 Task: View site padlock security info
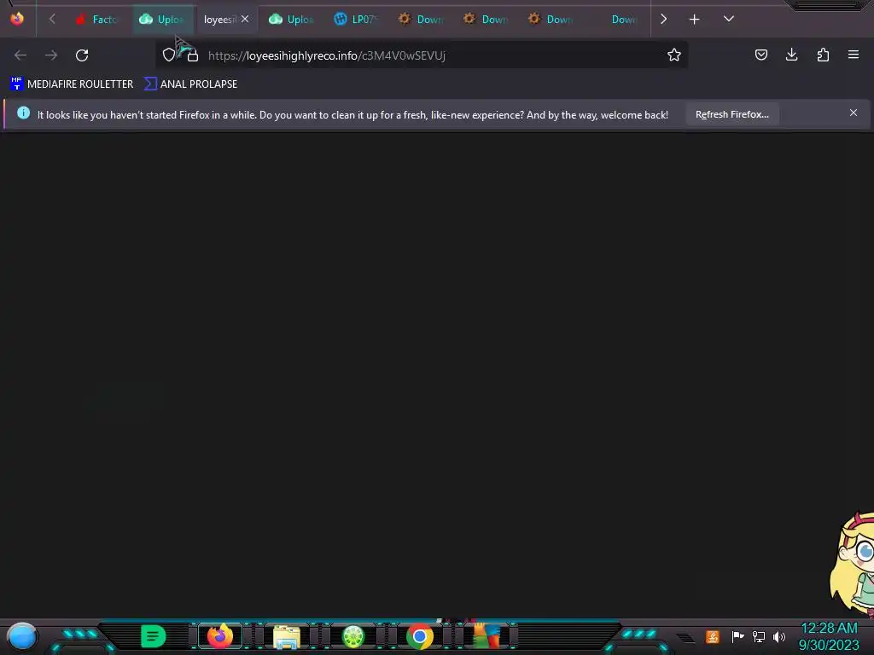click(193, 55)
